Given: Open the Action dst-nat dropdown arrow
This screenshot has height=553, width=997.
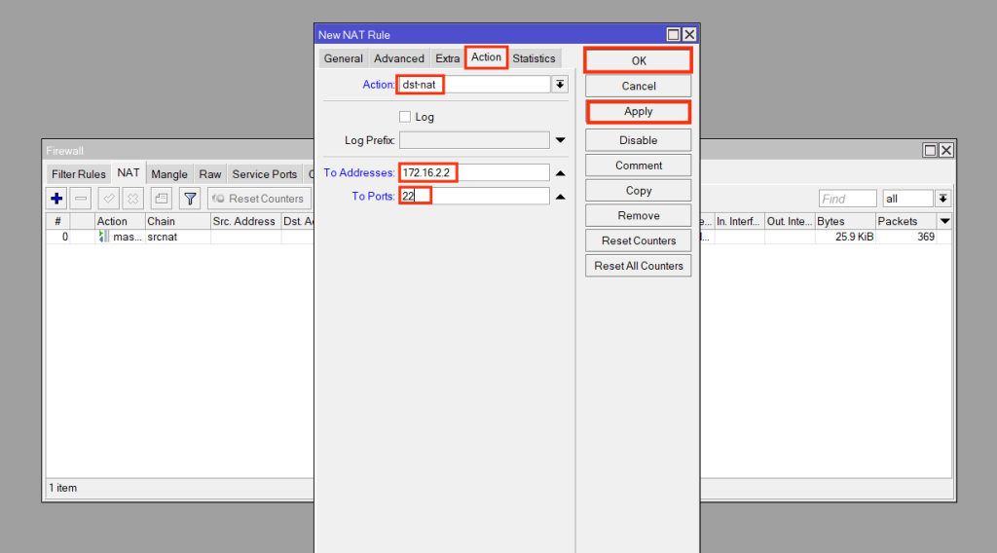Looking at the screenshot, I should 560,85.
